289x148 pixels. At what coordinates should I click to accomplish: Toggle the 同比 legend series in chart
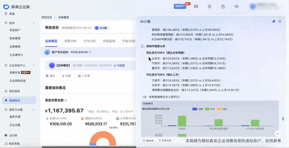pos(222,109)
